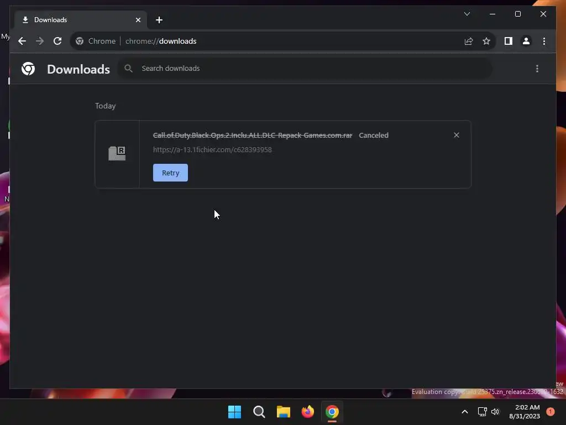
Task: Click the Chrome site info chip in the address bar
Action: [96, 41]
